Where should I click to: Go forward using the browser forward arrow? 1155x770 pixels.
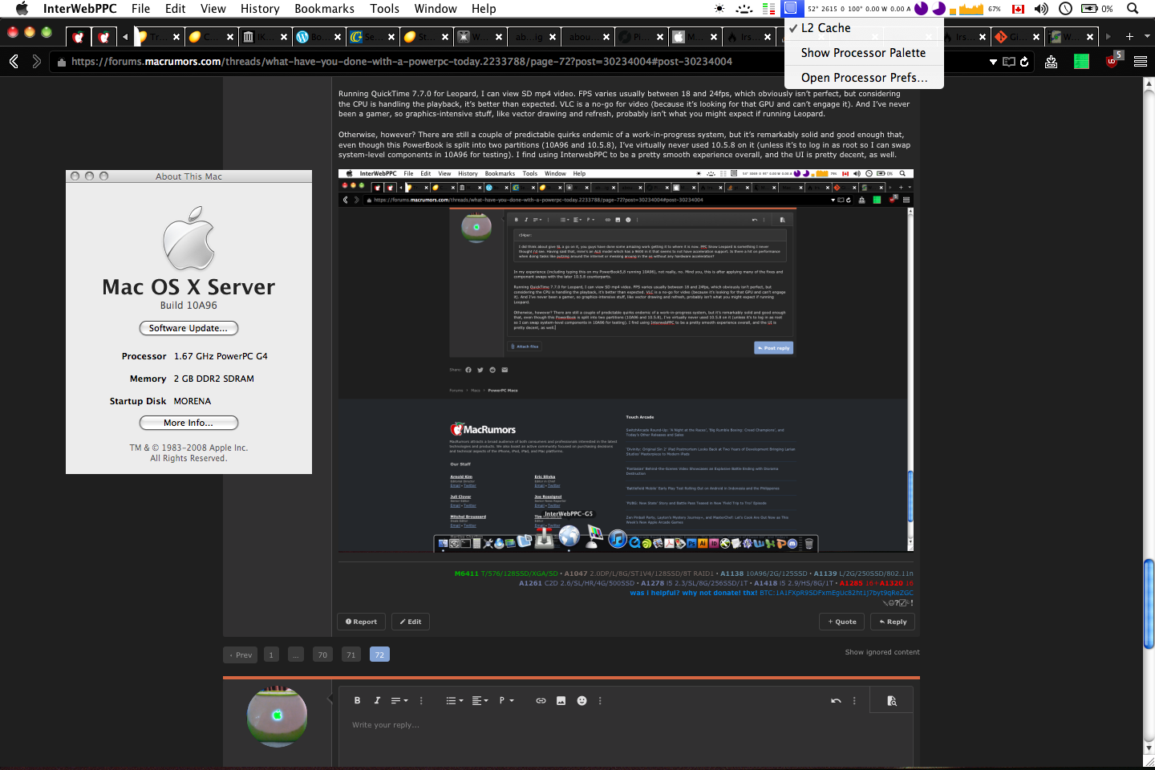(x=36, y=62)
